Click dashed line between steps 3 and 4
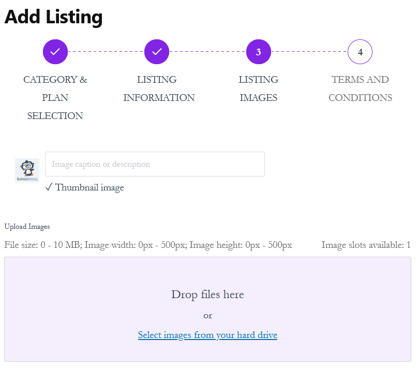This screenshot has width=418, height=369. (309, 51)
